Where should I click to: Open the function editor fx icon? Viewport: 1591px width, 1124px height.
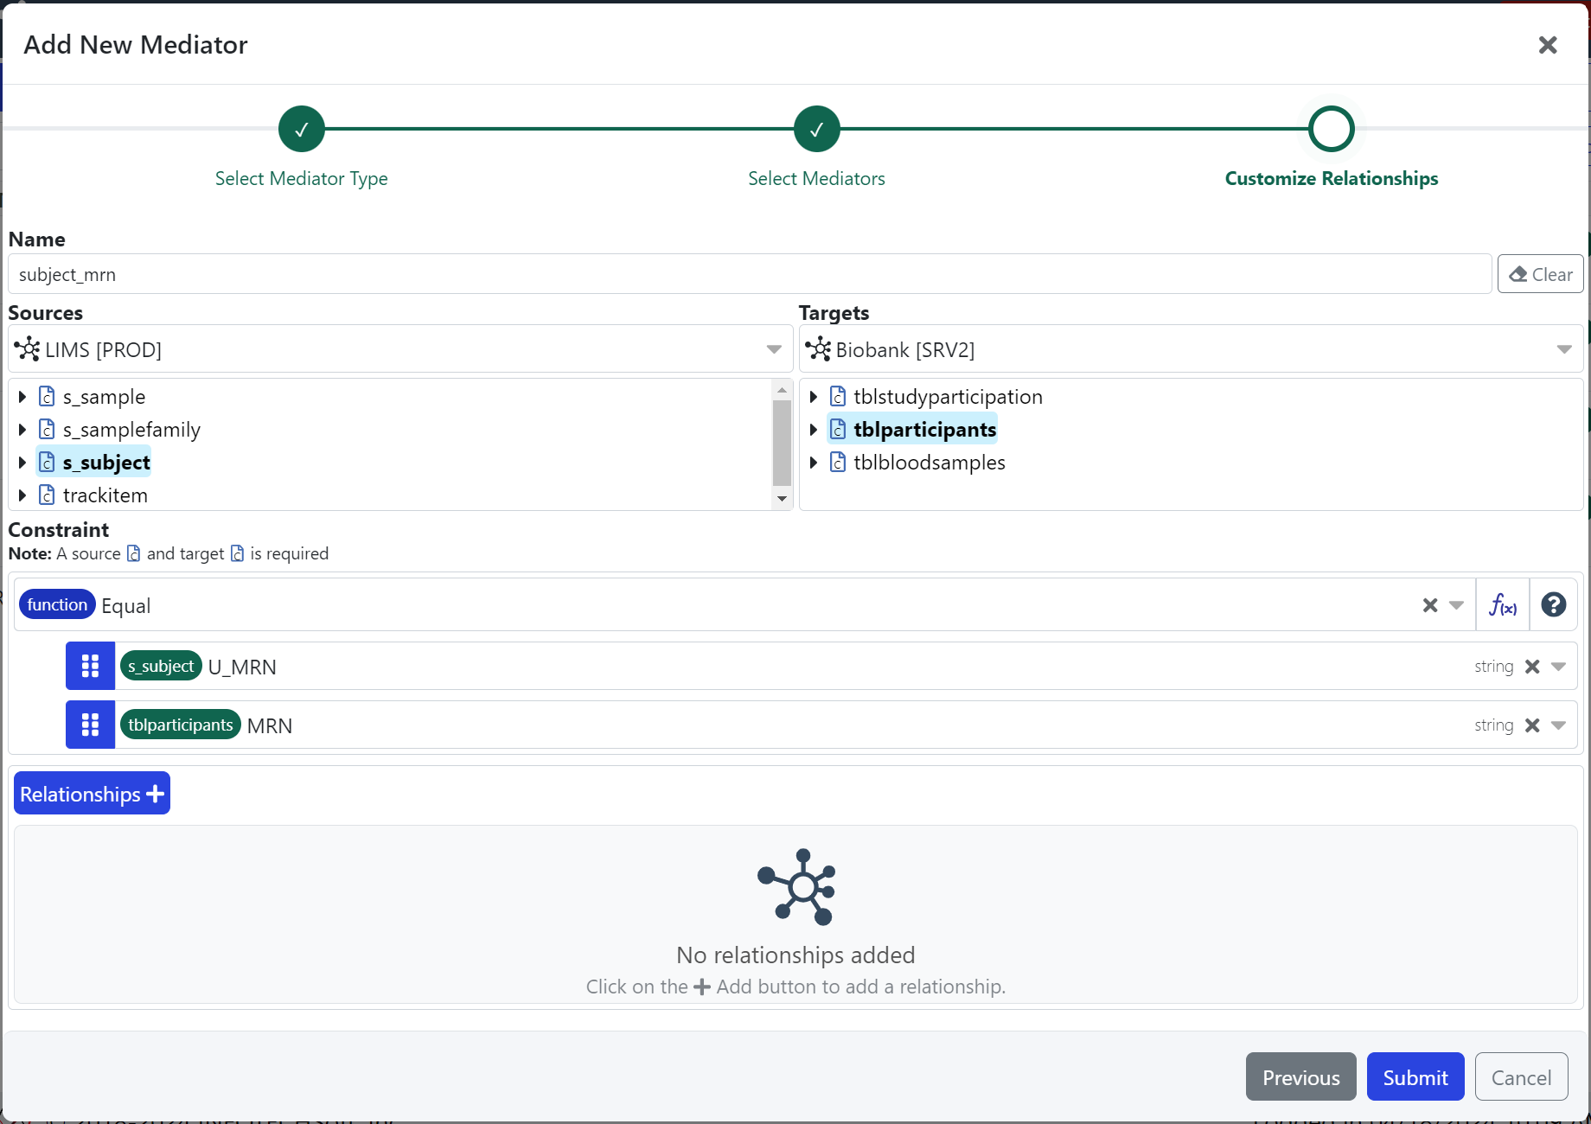(x=1502, y=605)
